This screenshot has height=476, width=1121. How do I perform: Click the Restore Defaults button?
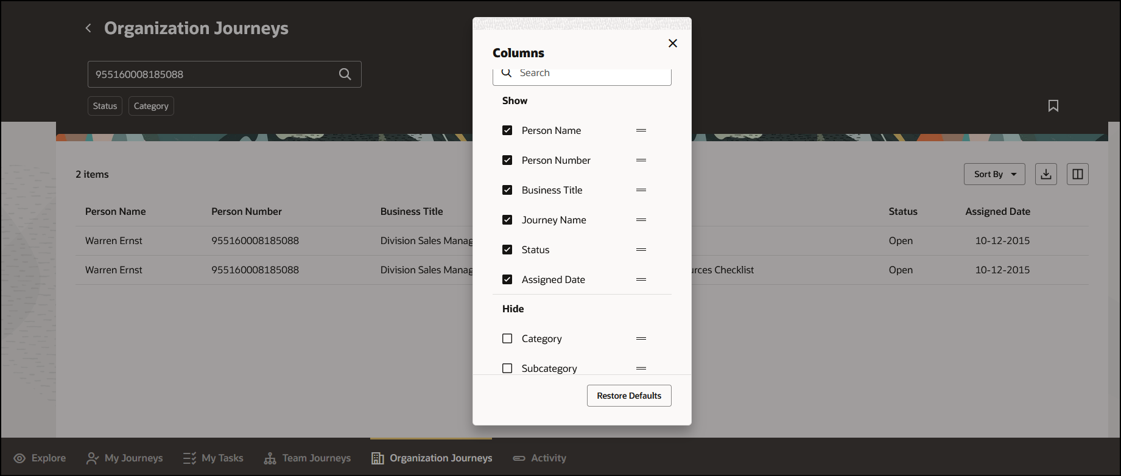click(x=629, y=396)
